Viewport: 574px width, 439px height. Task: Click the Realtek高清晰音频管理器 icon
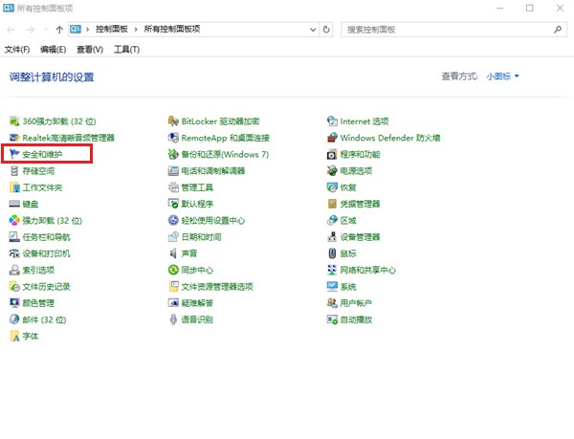point(14,138)
